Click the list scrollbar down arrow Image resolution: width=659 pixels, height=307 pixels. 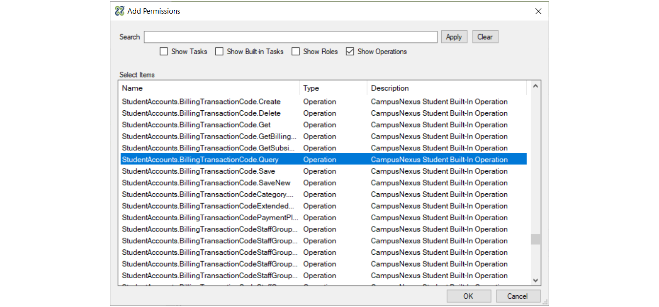coord(535,280)
